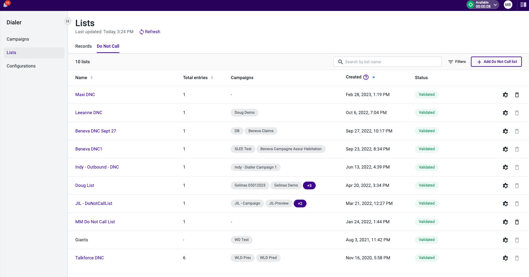Click the settings gear for Maxi DNC
The image size is (529, 277).
(x=505, y=95)
